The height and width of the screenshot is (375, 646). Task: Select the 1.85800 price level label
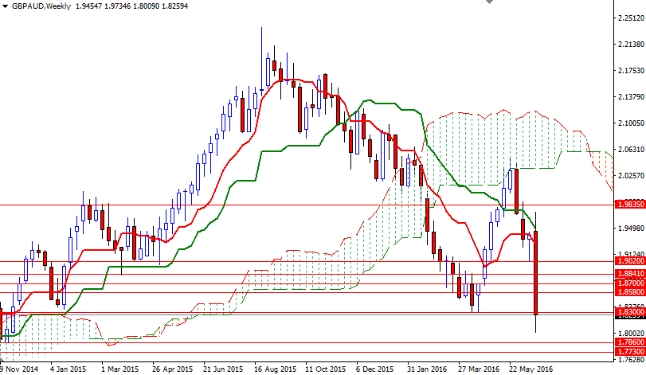point(630,293)
